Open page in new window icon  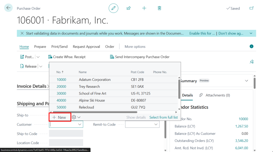pos(251,8)
